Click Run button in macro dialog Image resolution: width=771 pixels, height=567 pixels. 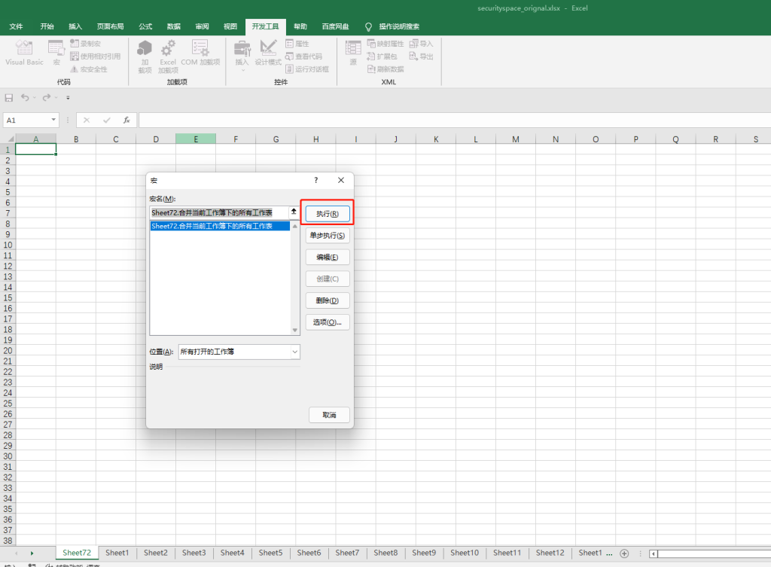tap(328, 214)
